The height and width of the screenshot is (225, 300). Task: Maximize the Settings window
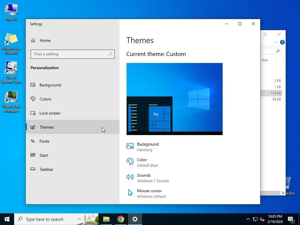[240, 24]
